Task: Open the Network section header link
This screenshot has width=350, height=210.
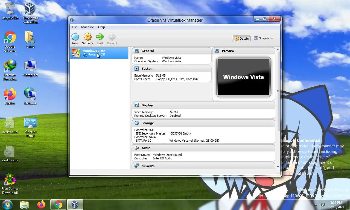Action: click(148, 166)
